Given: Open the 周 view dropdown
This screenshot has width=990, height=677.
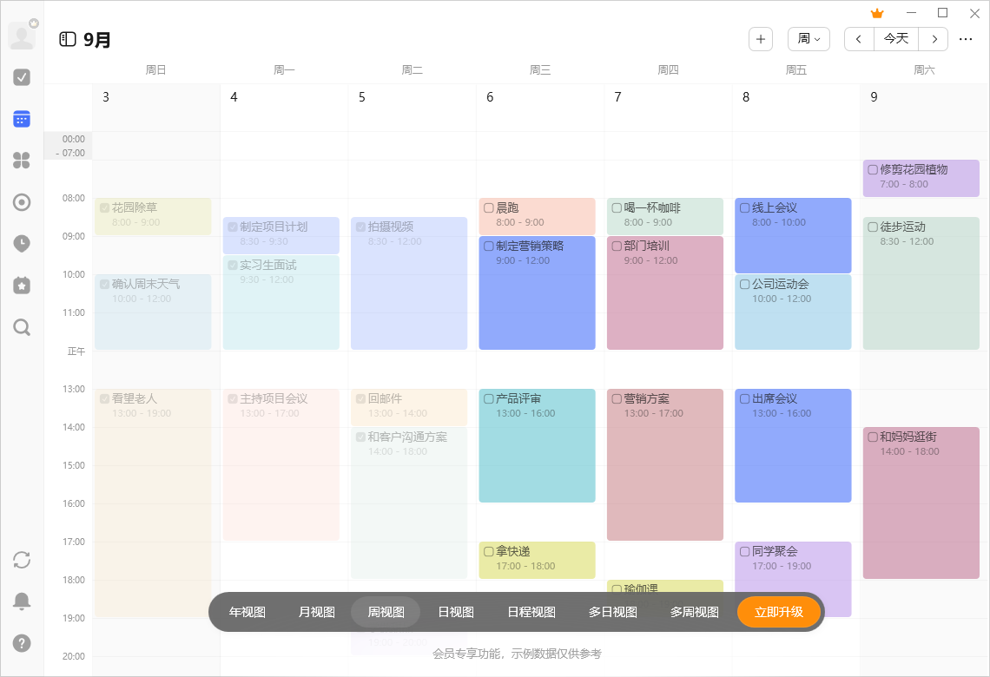Looking at the screenshot, I should coord(808,39).
